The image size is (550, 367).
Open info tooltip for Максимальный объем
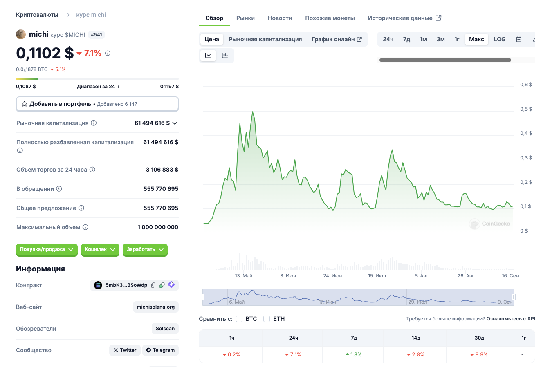tap(85, 227)
